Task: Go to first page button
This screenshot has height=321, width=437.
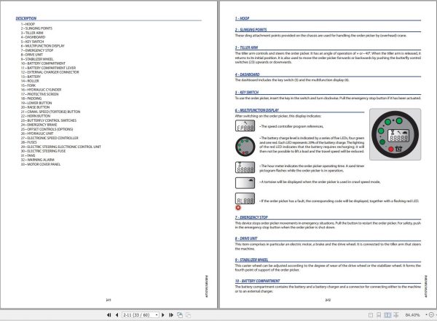Action: click(109, 315)
